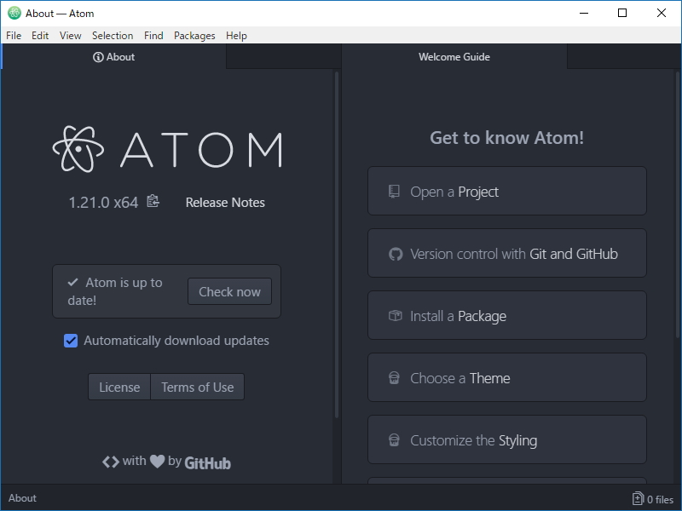This screenshot has width=682, height=511.
Task: Open the Packages menu
Action: (x=194, y=36)
